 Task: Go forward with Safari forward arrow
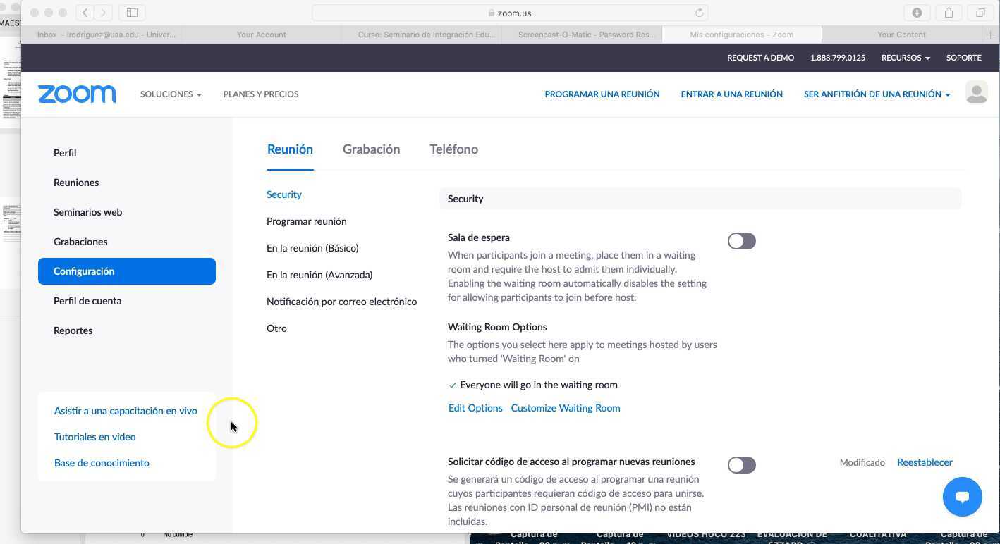pos(103,13)
